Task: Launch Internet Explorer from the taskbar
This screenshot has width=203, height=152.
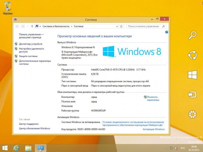Action: point(16,148)
